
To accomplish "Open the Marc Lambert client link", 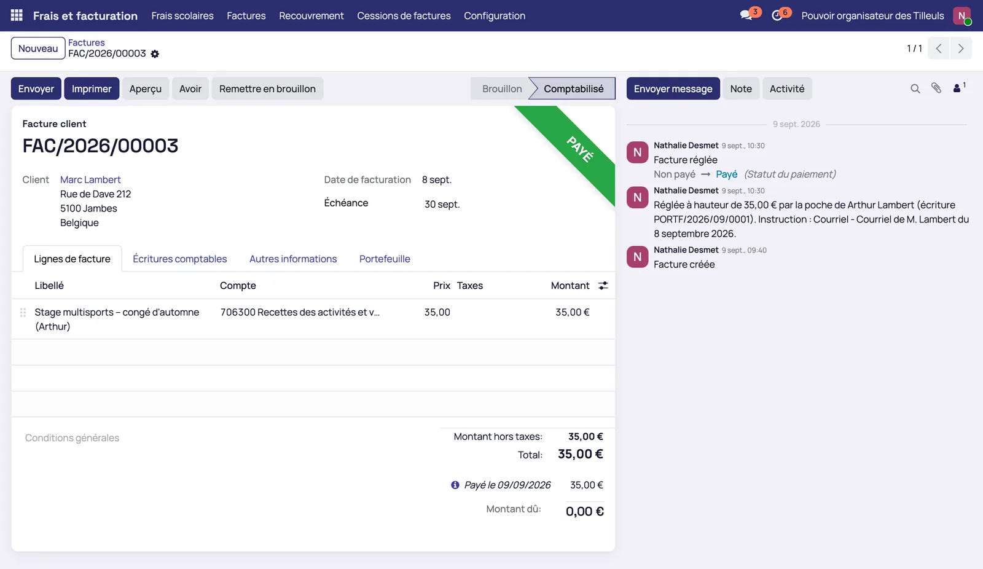I will [x=90, y=179].
